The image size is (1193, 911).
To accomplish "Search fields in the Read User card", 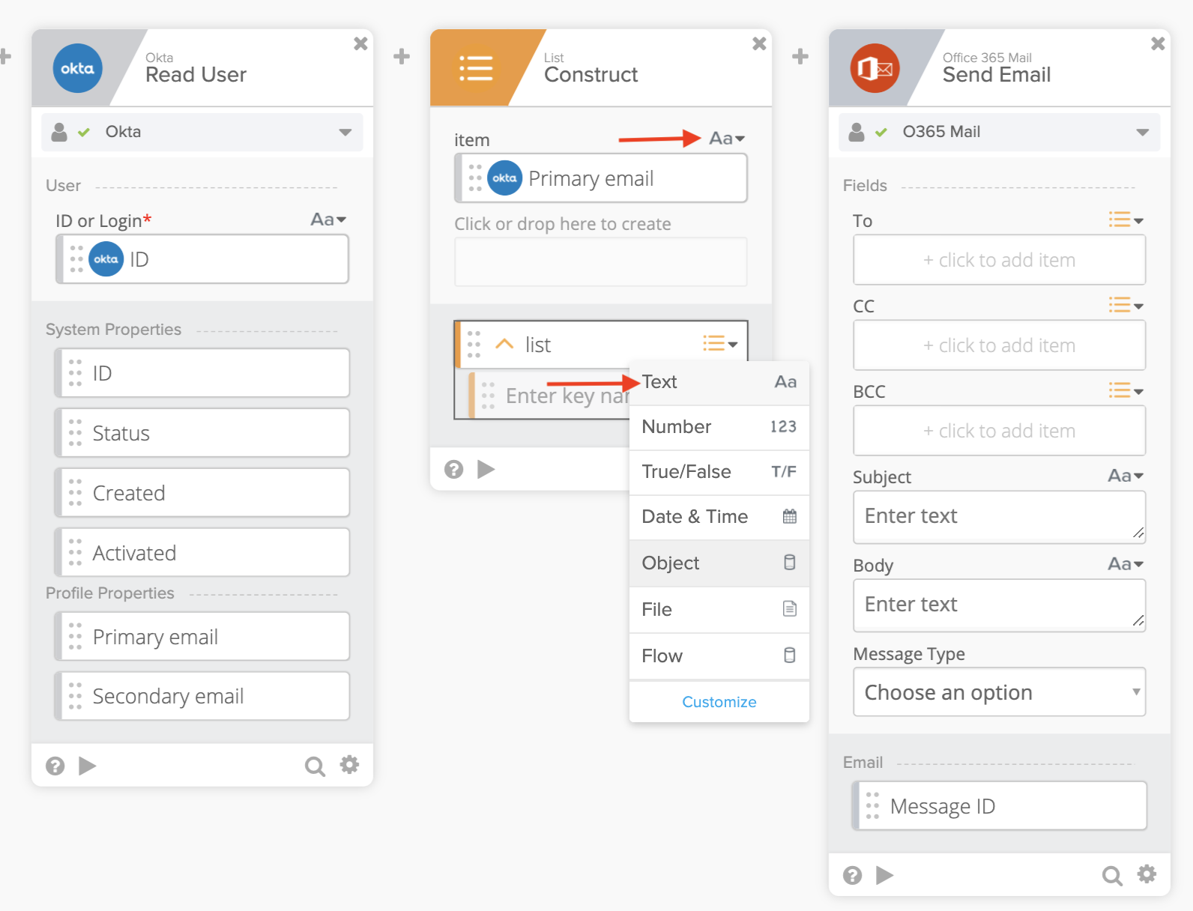I will tap(315, 766).
